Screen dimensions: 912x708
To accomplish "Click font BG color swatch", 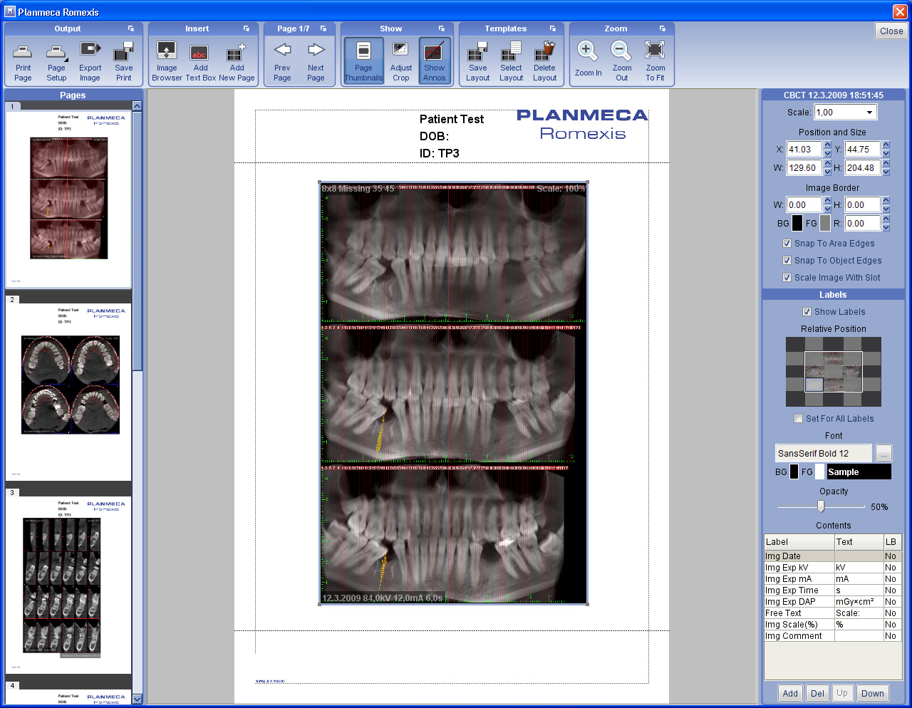I will pos(794,472).
